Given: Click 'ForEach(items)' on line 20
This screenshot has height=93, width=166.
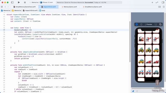Looking at the screenshot, I should click(25, 36).
